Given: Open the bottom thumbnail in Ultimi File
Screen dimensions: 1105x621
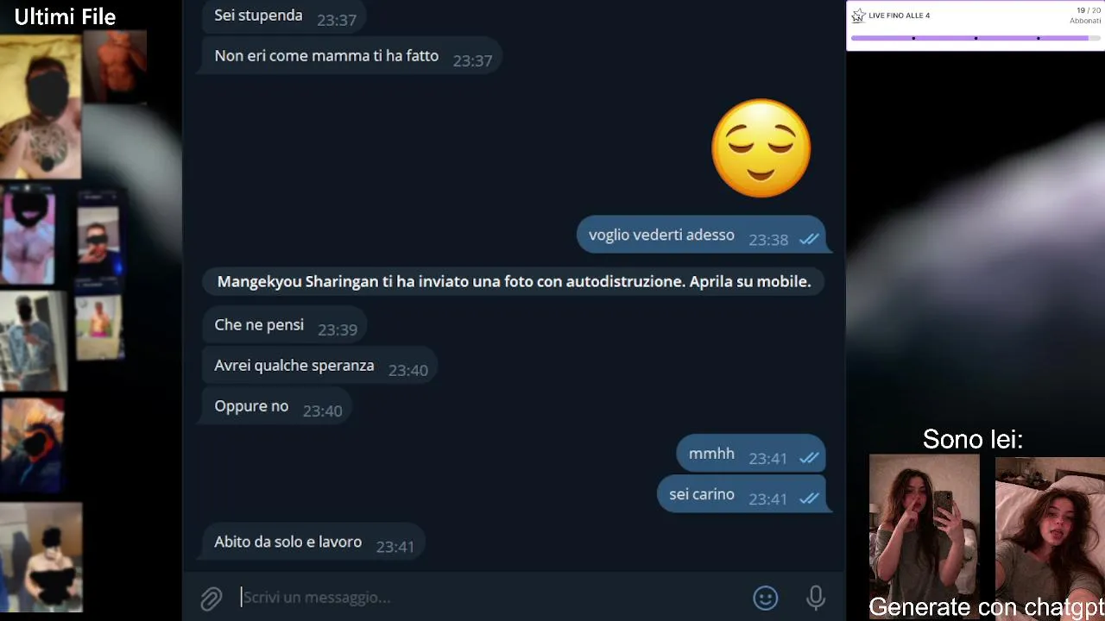Looking at the screenshot, I should point(41,558).
